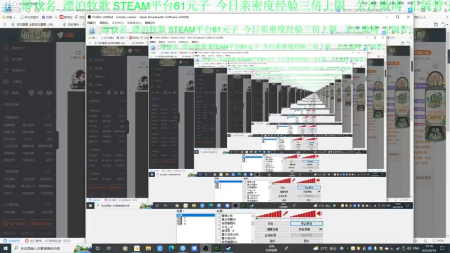
Task: Open Steam from the taskbar
Action: (229, 249)
